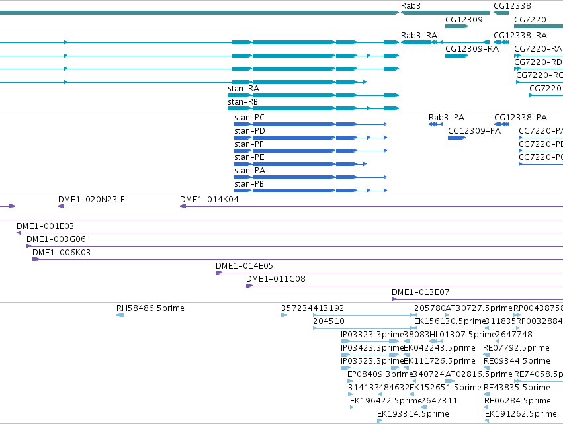Click the DME1-006K03 clone label
The width and height of the screenshot is (563, 424).
coord(62,253)
